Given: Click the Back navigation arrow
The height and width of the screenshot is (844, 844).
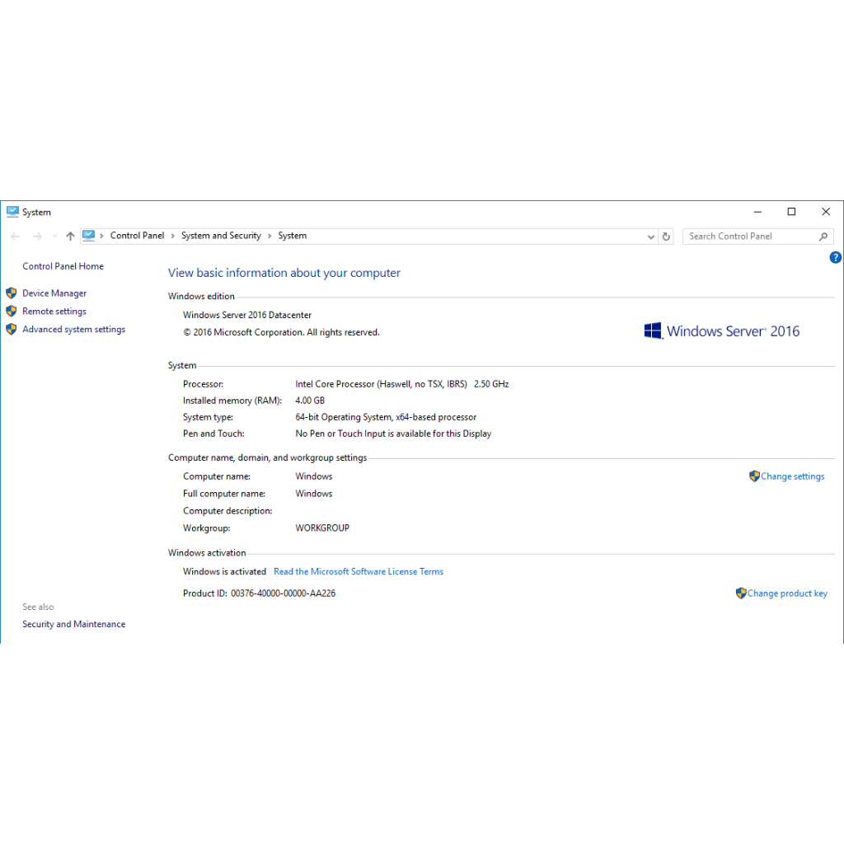Looking at the screenshot, I should pyautogui.click(x=15, y=237).
